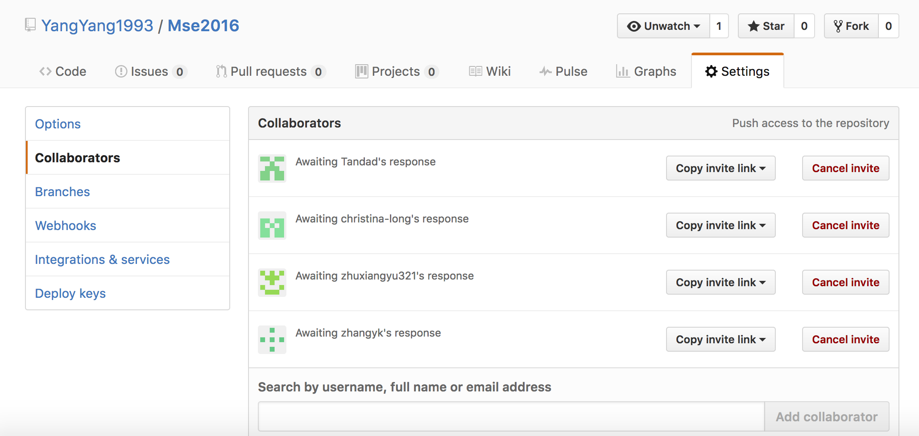The height and width of the screenshot is (436, 919).
Task: Click zhangyk's identicon avatar
Action: [272, 340]
